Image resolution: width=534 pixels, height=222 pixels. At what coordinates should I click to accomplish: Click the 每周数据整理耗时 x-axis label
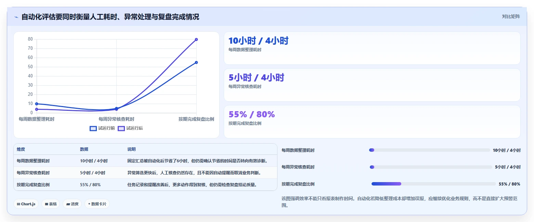37,119
